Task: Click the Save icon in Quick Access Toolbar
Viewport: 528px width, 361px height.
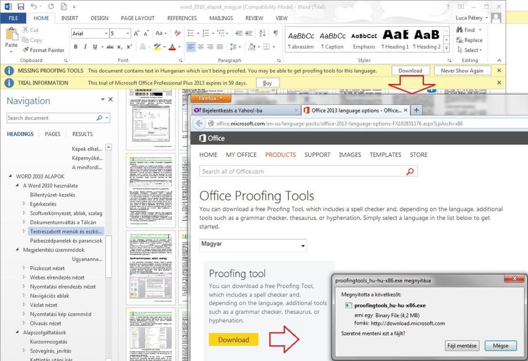Action: pos(21,6)
